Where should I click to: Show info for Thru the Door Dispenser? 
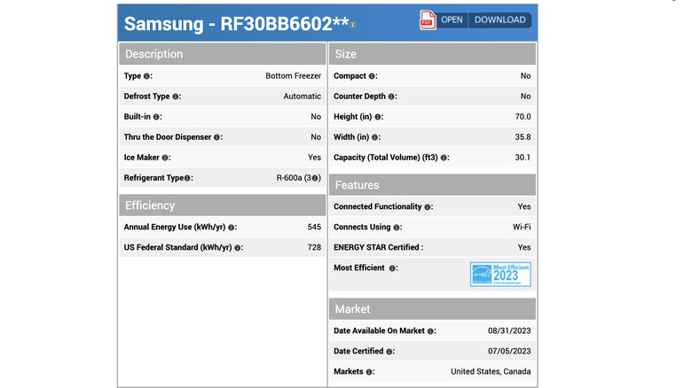click(217, 137)
